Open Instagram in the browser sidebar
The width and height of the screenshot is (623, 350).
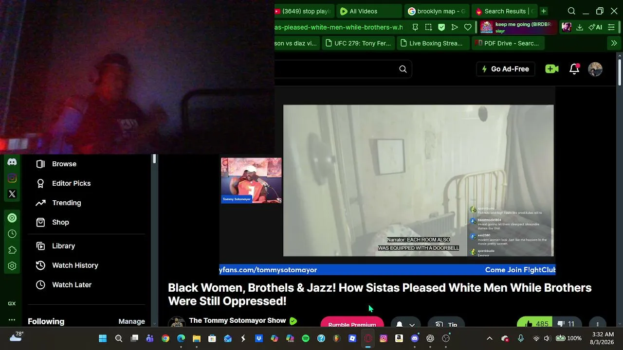(x=12, y=178)
